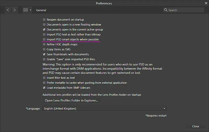209x132 pixels.
Task: Expand the arrow beside the grid icon
Action: (x=31, y=10)
